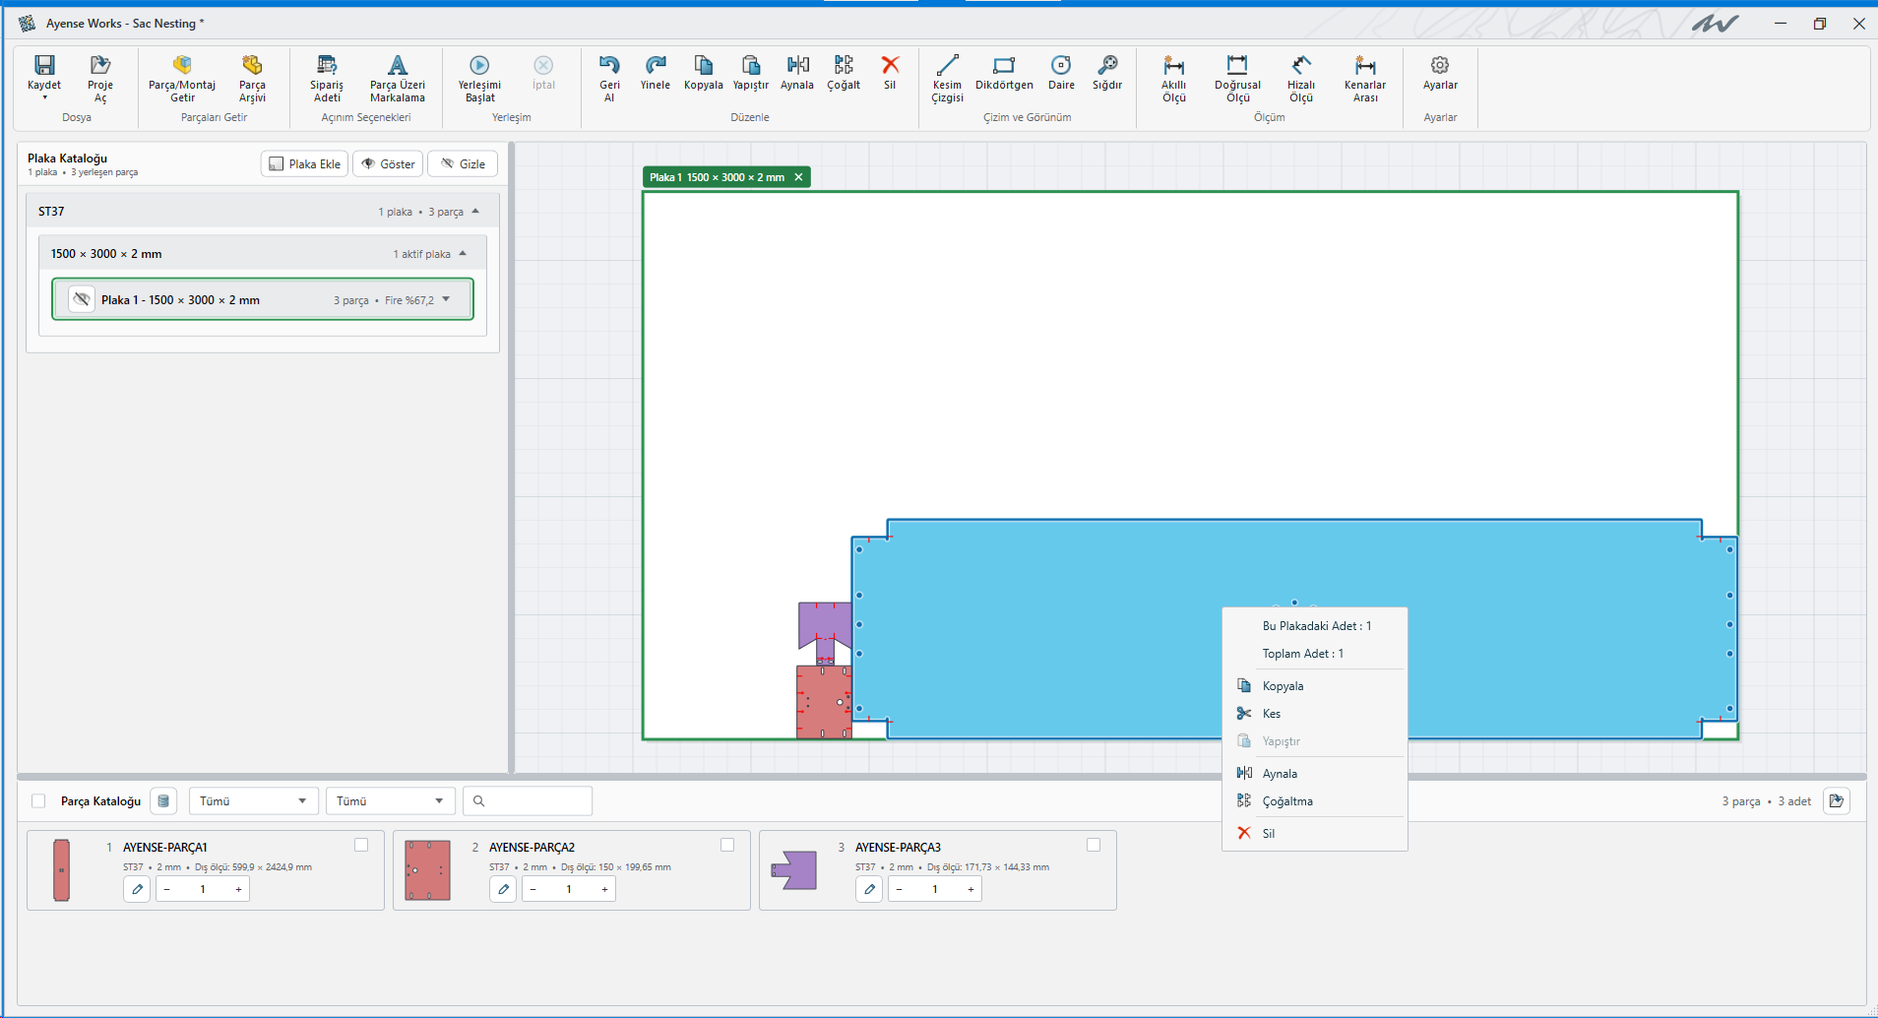Open Kaydet dropdown arrow
Image resolution: width=1878 pixels, height=1018 pixels.
click(44, 97)
